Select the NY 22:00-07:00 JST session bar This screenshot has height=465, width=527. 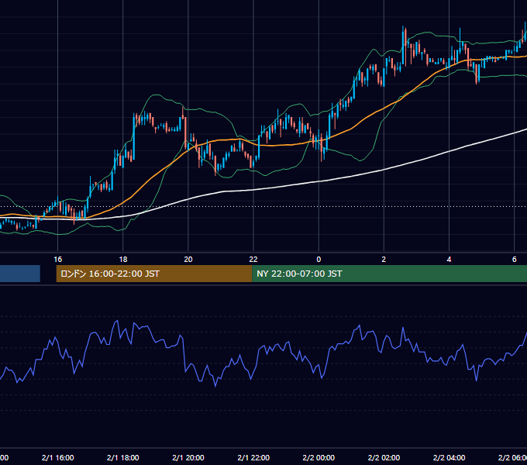click(389, 274)
